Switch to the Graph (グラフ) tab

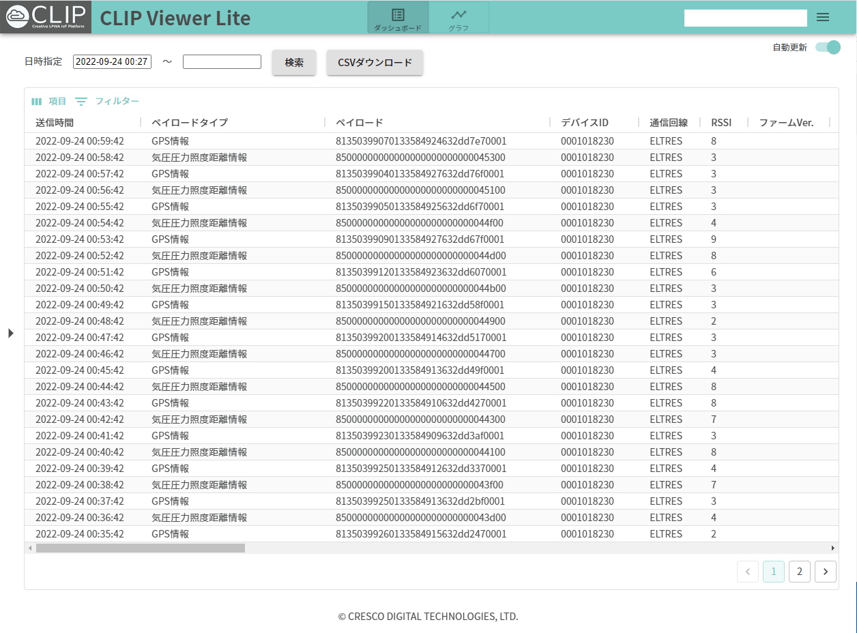point(459,18)
